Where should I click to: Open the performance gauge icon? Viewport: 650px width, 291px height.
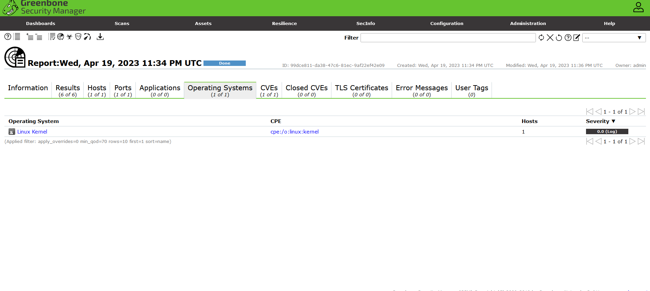(x=87, y=37)
